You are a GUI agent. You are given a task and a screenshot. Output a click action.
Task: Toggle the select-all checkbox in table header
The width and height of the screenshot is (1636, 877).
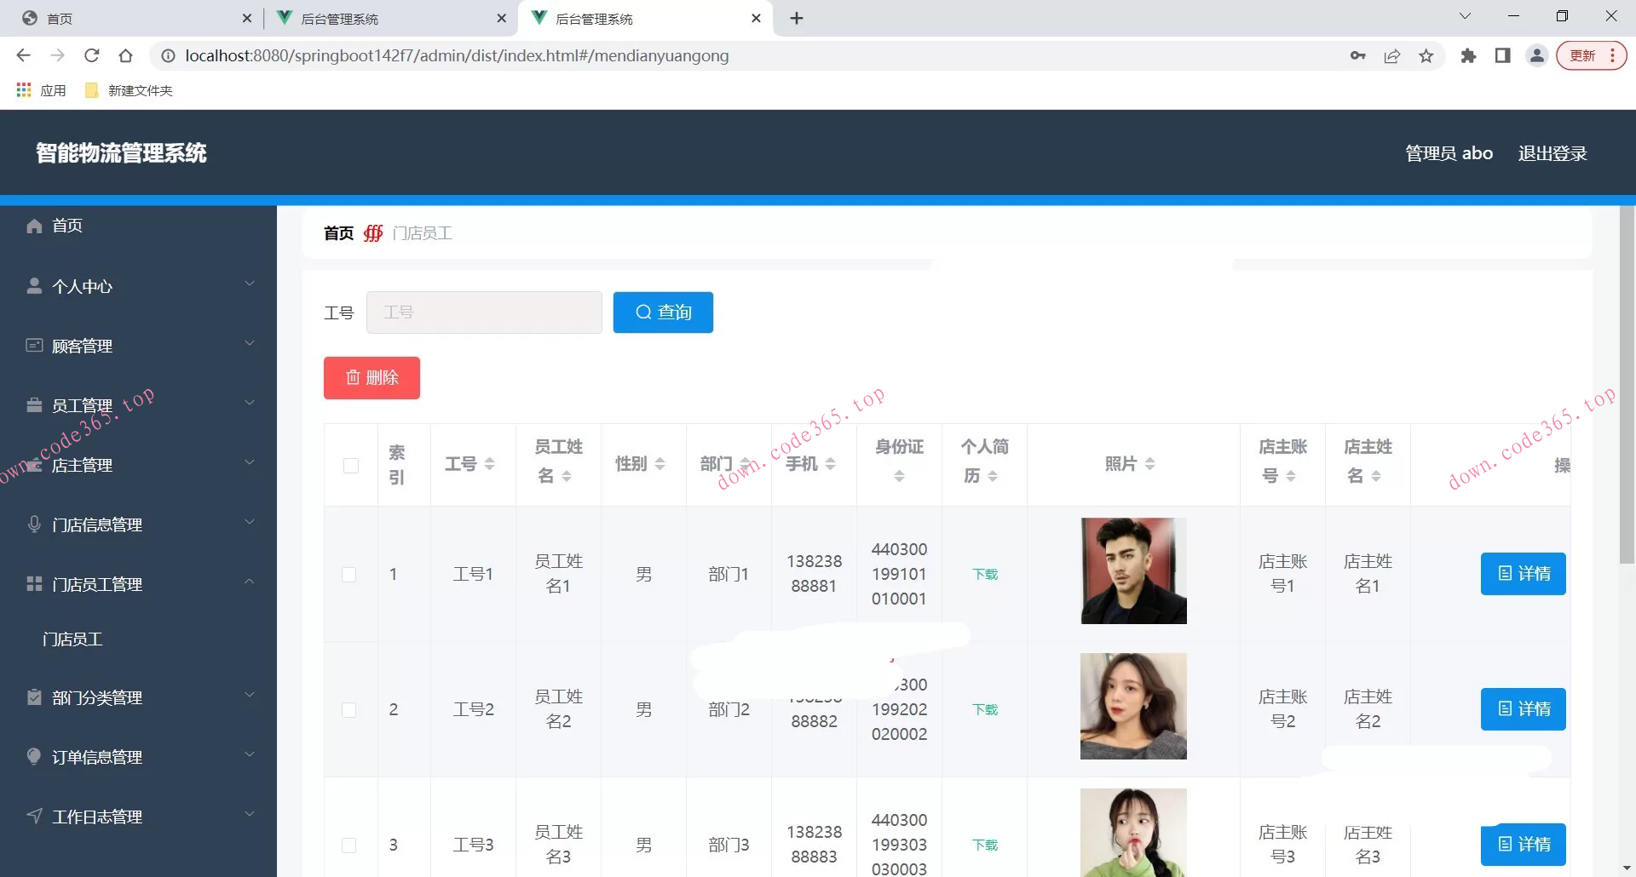click(350, 466)
